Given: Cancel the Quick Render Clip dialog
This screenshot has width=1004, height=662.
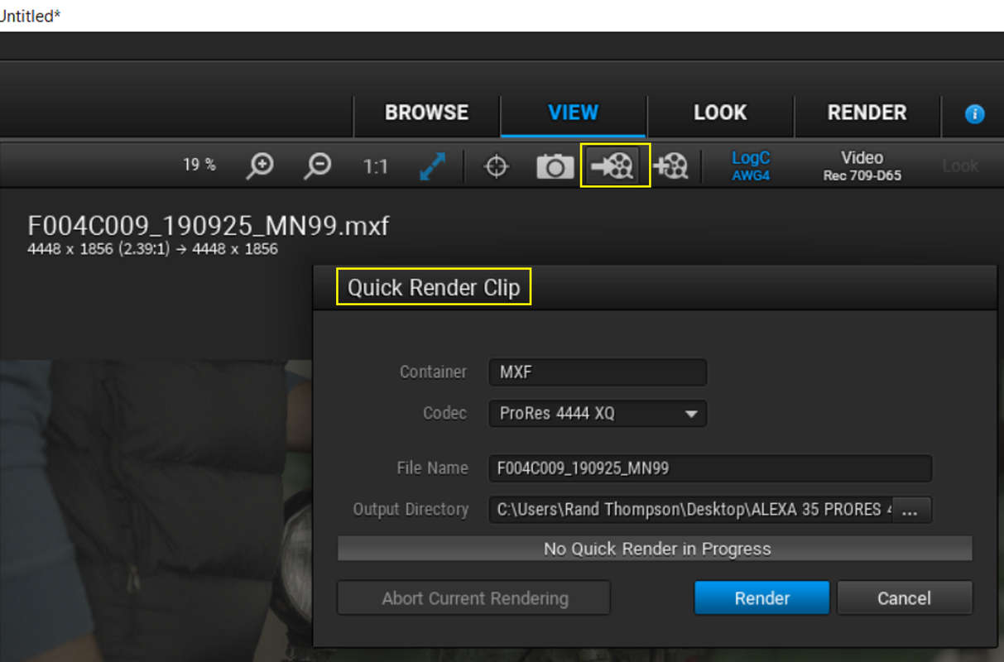Looking at the screenshot, I should click(905, 597).
